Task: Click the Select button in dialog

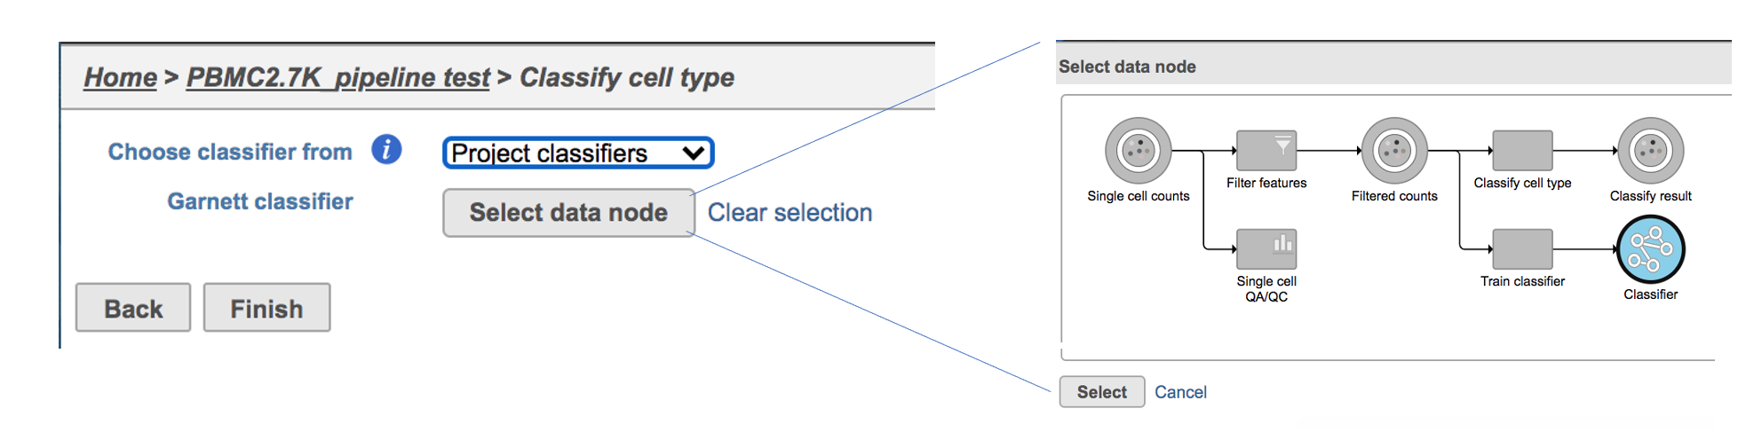Action: [x=1101, y=392]
